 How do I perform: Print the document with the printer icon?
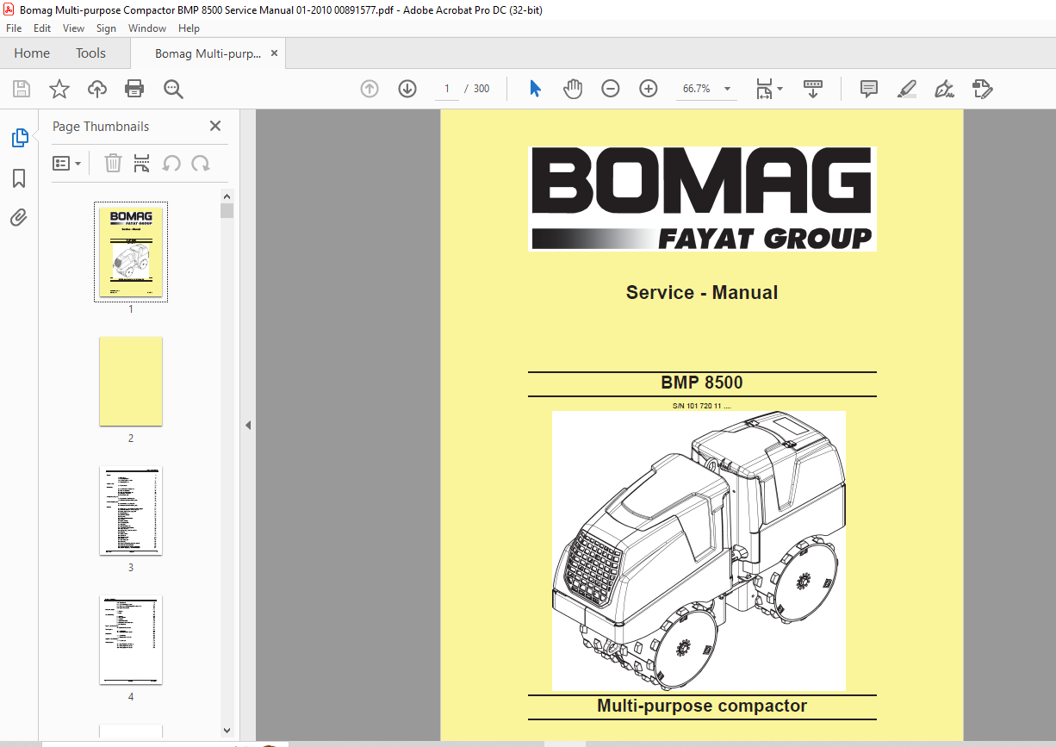[134, 89]
